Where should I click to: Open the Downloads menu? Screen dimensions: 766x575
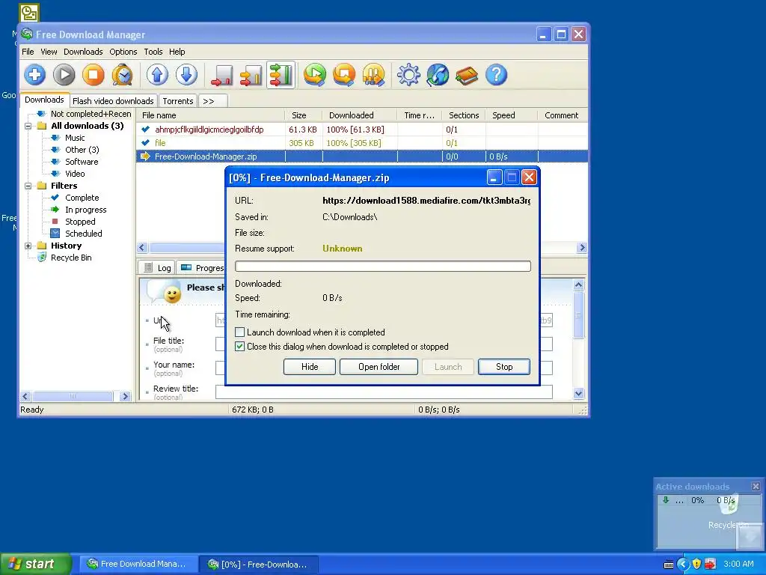coord(83,52)
